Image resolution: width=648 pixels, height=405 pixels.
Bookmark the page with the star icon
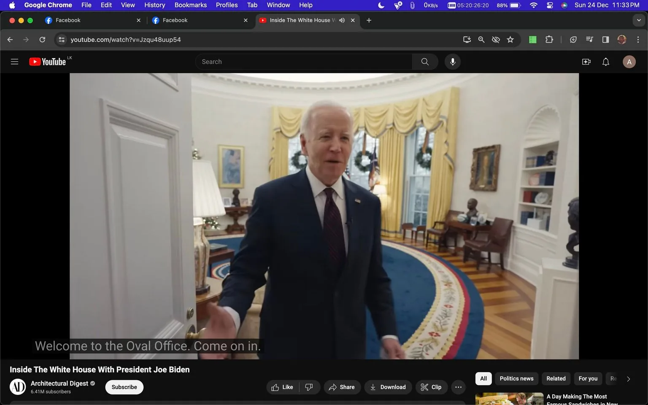coord(510,39)
